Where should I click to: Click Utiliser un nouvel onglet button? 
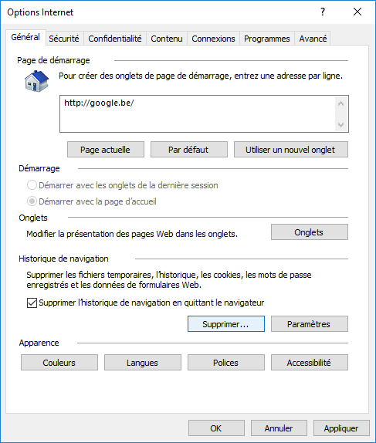(291, 150)
